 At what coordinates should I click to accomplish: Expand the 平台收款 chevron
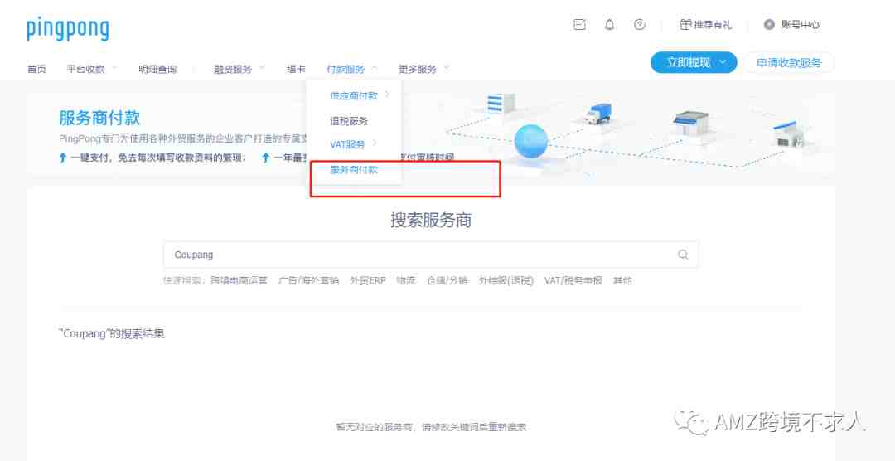pyautogui.click(x=114, y=68)
